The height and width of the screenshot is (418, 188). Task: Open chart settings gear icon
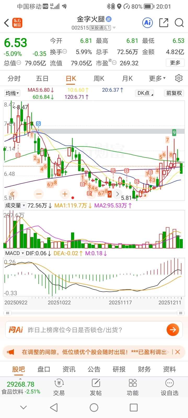179,78
